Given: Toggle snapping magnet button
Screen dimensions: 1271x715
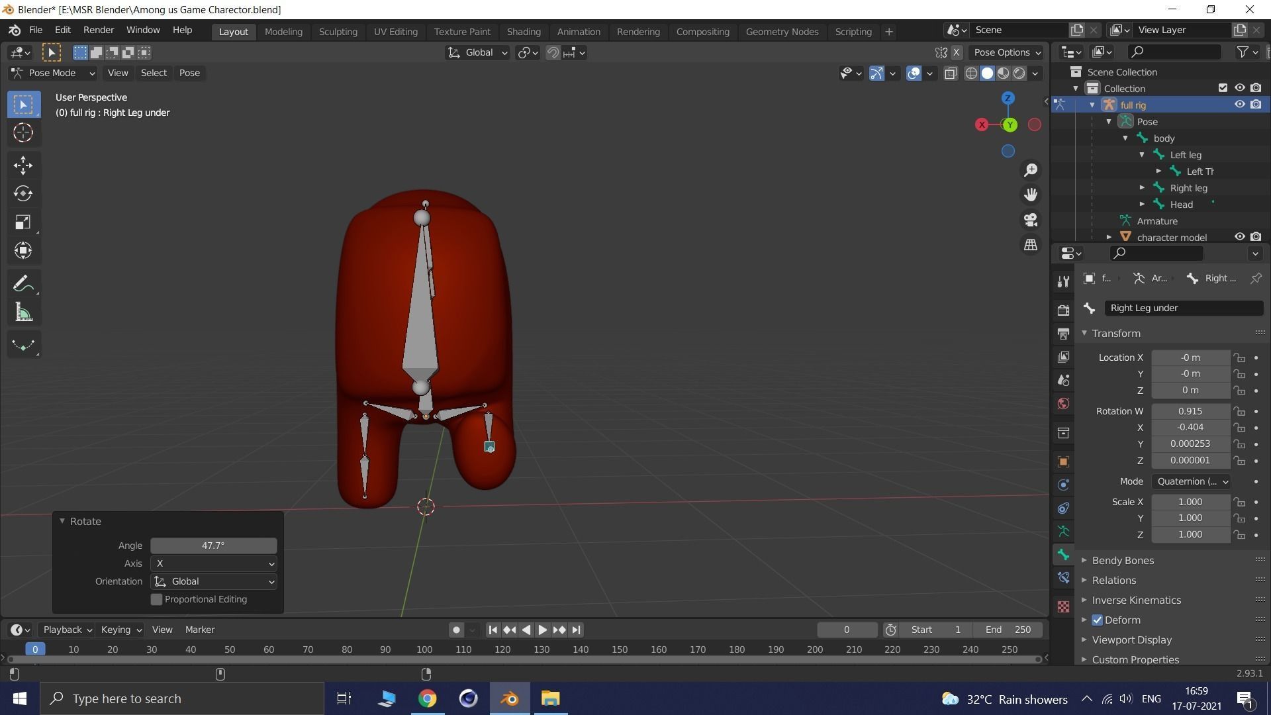Looking at the screenshot, I should pos(553,53).
